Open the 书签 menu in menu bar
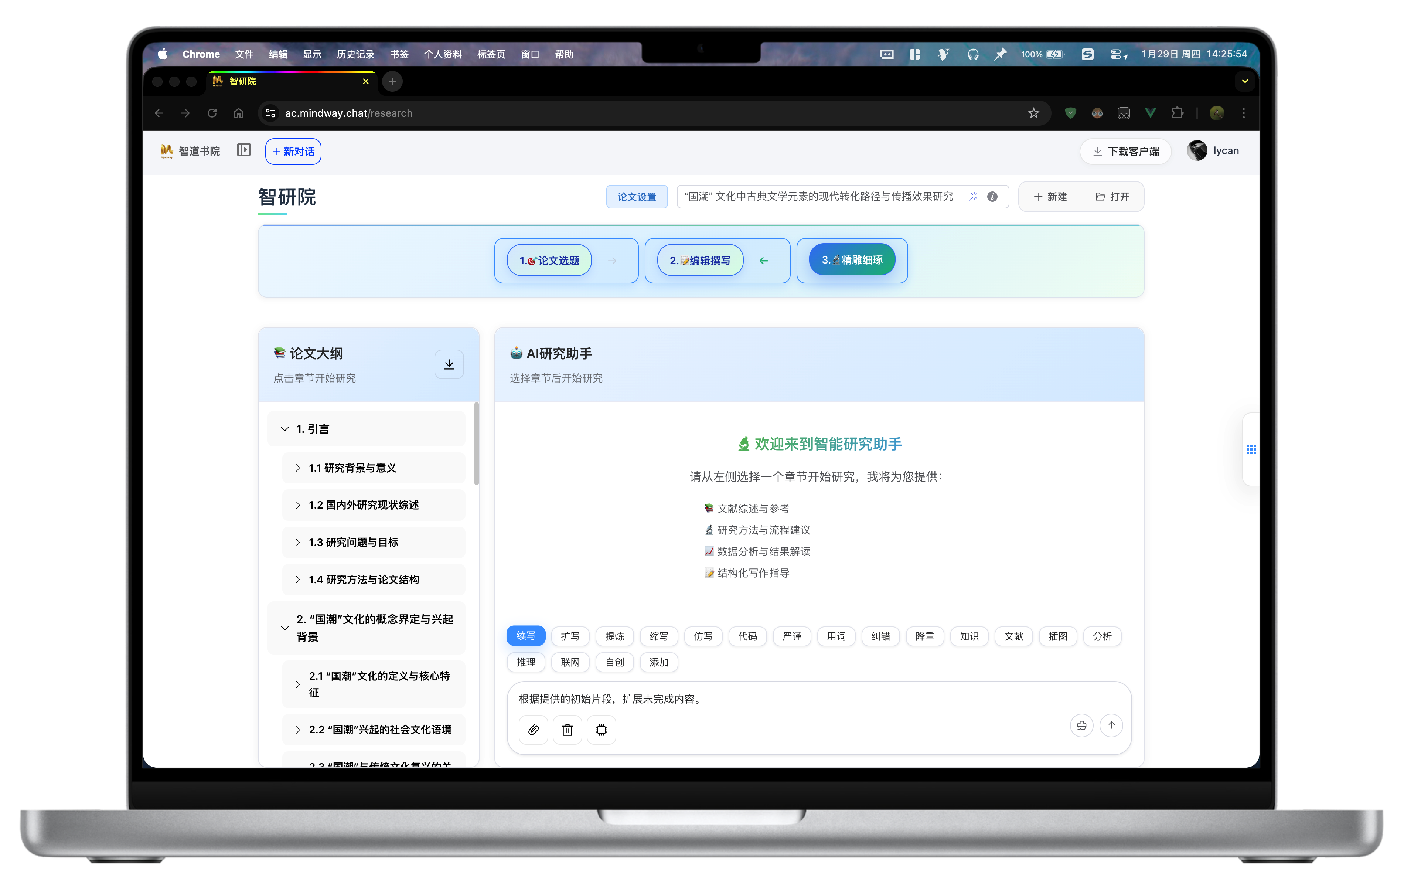The image size is (1404, 887). (399, 54)
